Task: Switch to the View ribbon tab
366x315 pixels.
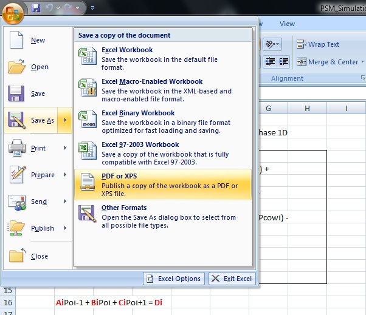Action: click(x=287, y=24)
